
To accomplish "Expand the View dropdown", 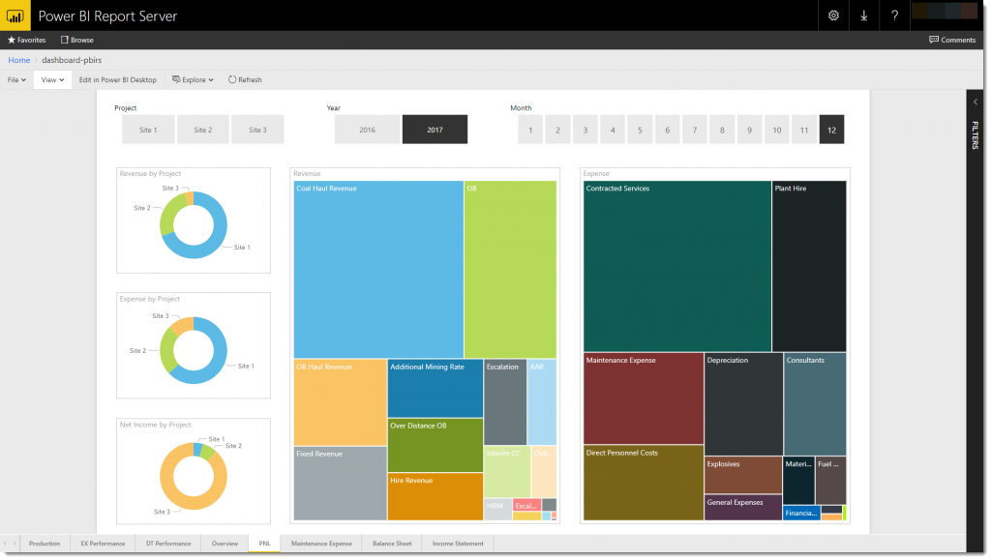I will tap(52, 79).
